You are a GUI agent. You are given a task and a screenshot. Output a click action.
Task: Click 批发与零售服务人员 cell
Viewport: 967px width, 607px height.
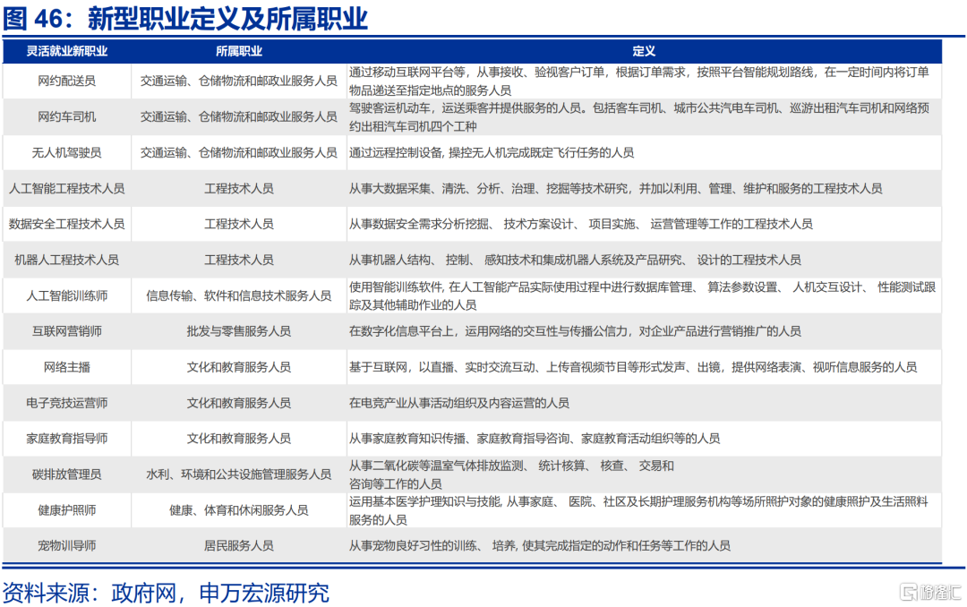point(239,331)
